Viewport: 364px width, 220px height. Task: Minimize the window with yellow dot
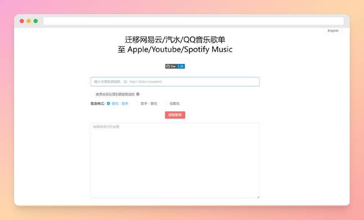pyautogui.click(x=29, y=21)
